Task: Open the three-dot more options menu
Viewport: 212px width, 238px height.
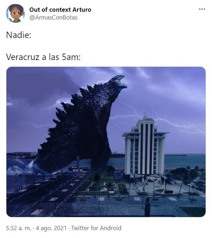Action: point(202,9)
